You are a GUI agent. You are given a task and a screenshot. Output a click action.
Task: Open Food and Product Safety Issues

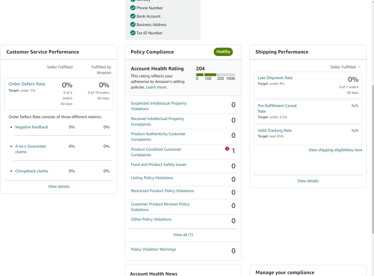pyautogui.click(x=158, y=164)
